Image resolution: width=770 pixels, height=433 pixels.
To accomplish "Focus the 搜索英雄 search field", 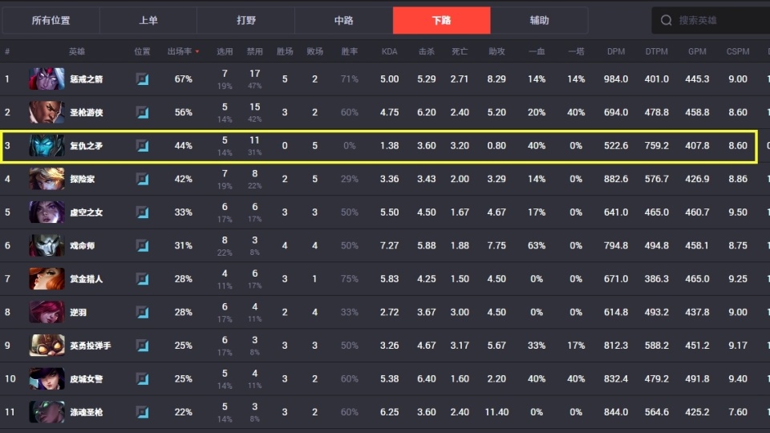I will point(711,20).
